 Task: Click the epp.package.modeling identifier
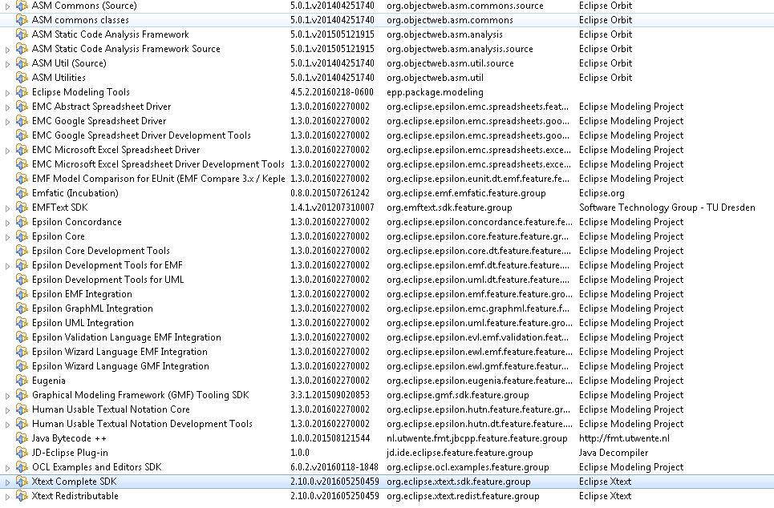(435, 92)
